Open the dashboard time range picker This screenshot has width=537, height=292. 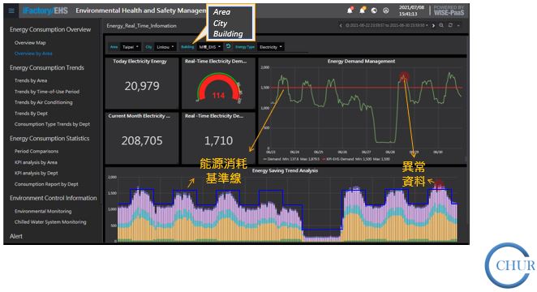[x=386, y=25]
